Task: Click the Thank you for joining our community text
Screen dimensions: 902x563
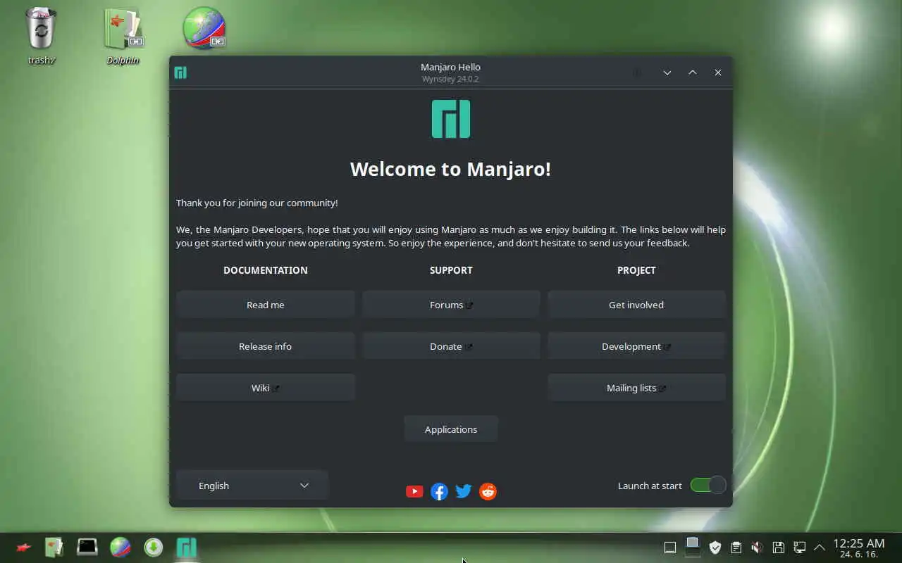Action: [257, 203]
